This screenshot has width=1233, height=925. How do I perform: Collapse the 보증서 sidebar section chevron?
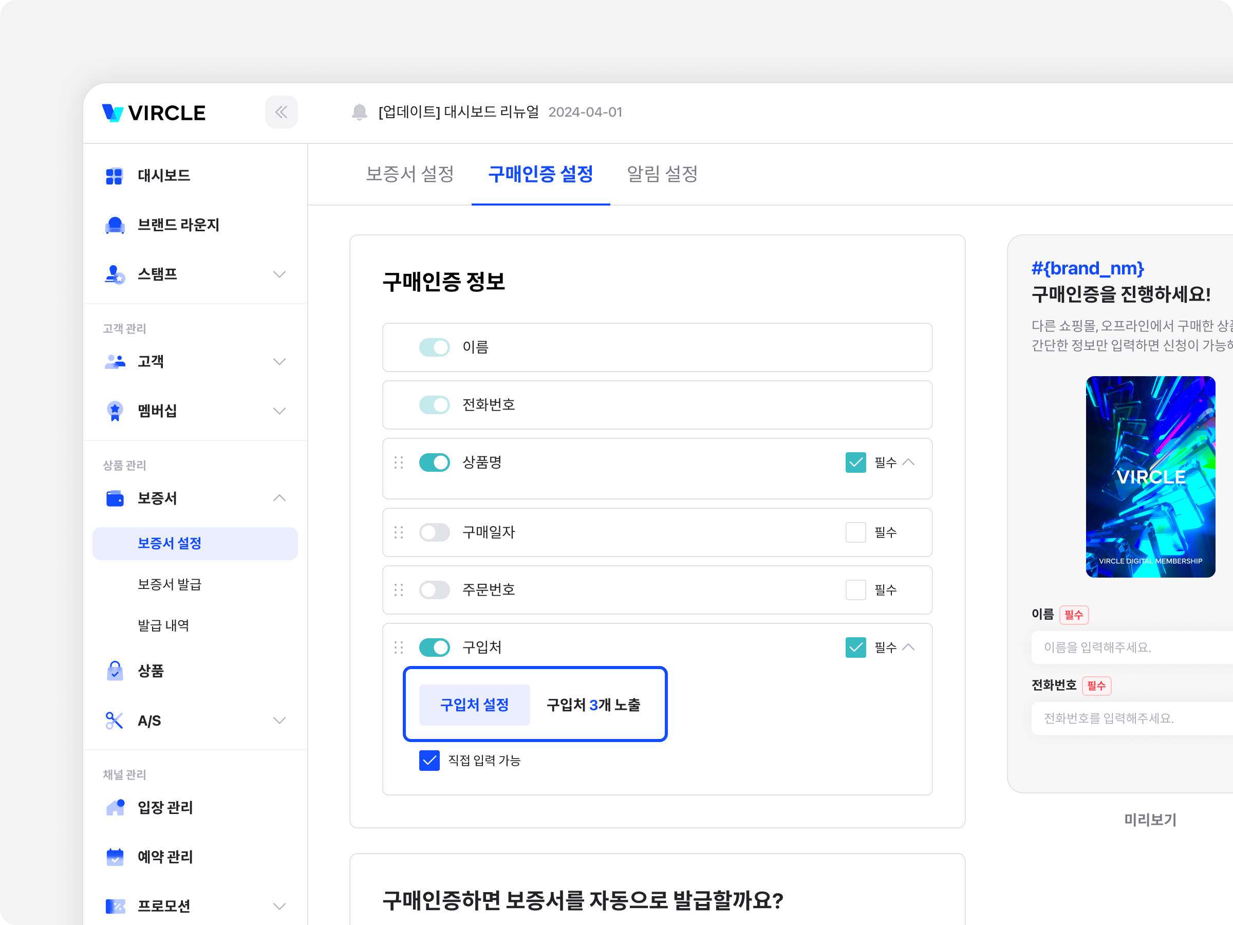(x=279, y=498)
